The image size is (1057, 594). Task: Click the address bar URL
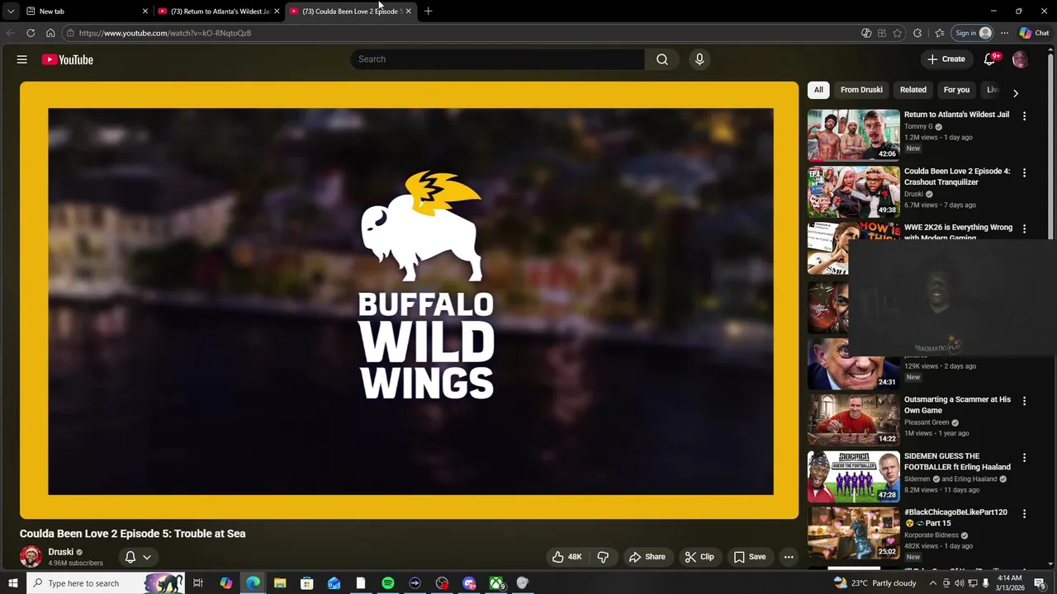165,33
